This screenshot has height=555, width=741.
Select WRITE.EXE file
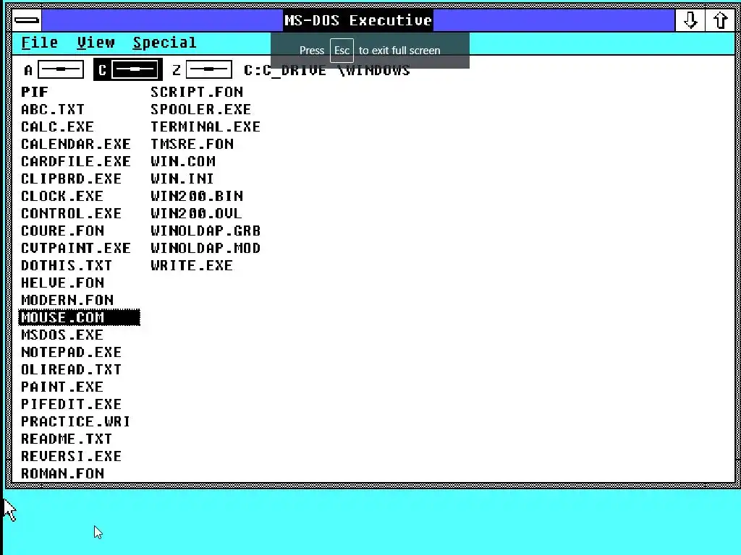191,266
